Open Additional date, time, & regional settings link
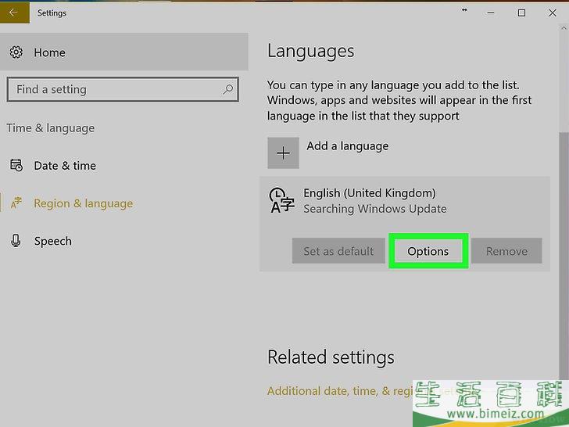569x427 pixels. 340,391
